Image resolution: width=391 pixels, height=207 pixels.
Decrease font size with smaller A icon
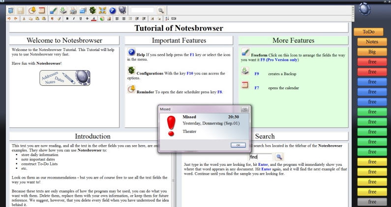159,19
